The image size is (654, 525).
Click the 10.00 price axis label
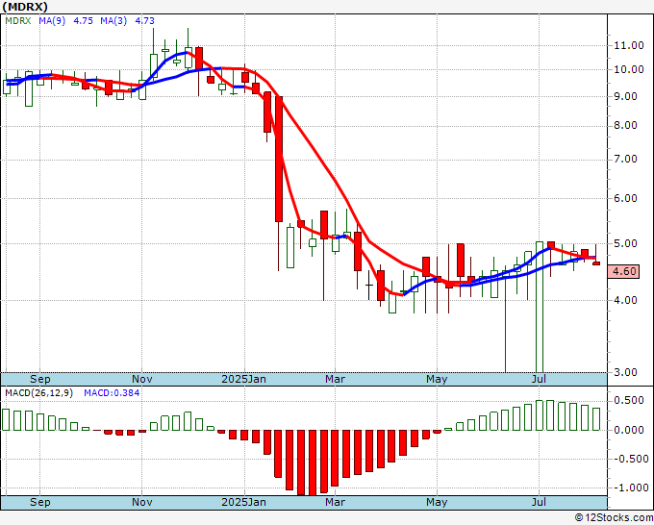(x=629, y=69)
